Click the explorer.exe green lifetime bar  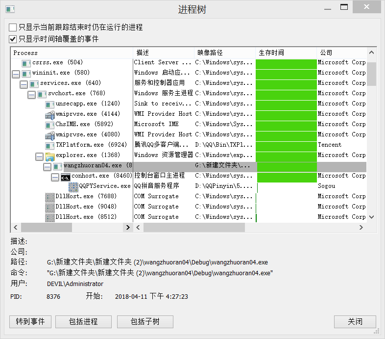click(x=286, y=156)
